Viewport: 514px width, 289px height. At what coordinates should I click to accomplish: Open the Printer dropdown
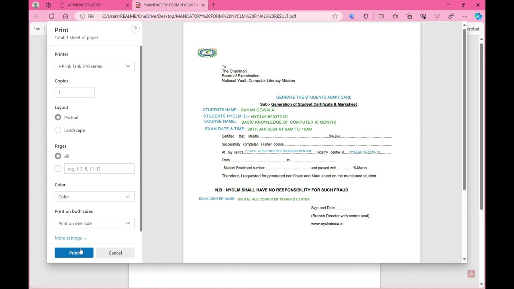(x=94, y=66)
